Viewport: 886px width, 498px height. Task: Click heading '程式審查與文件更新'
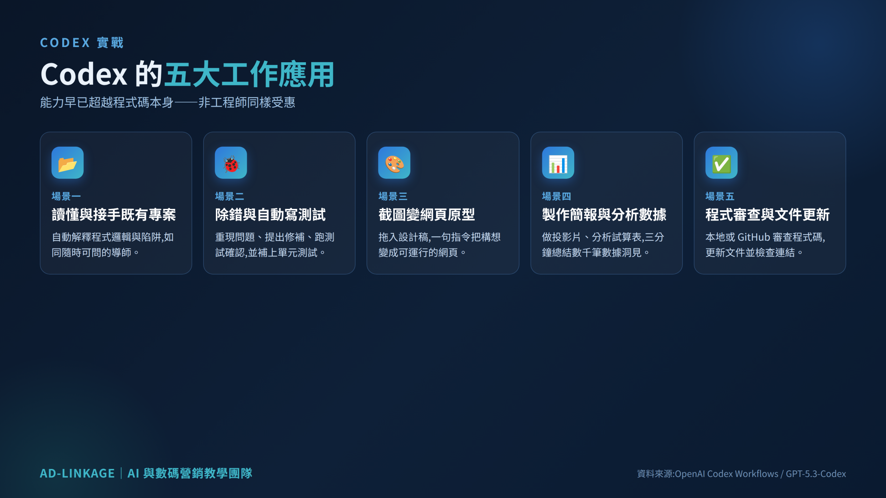[x=767, y=215]
